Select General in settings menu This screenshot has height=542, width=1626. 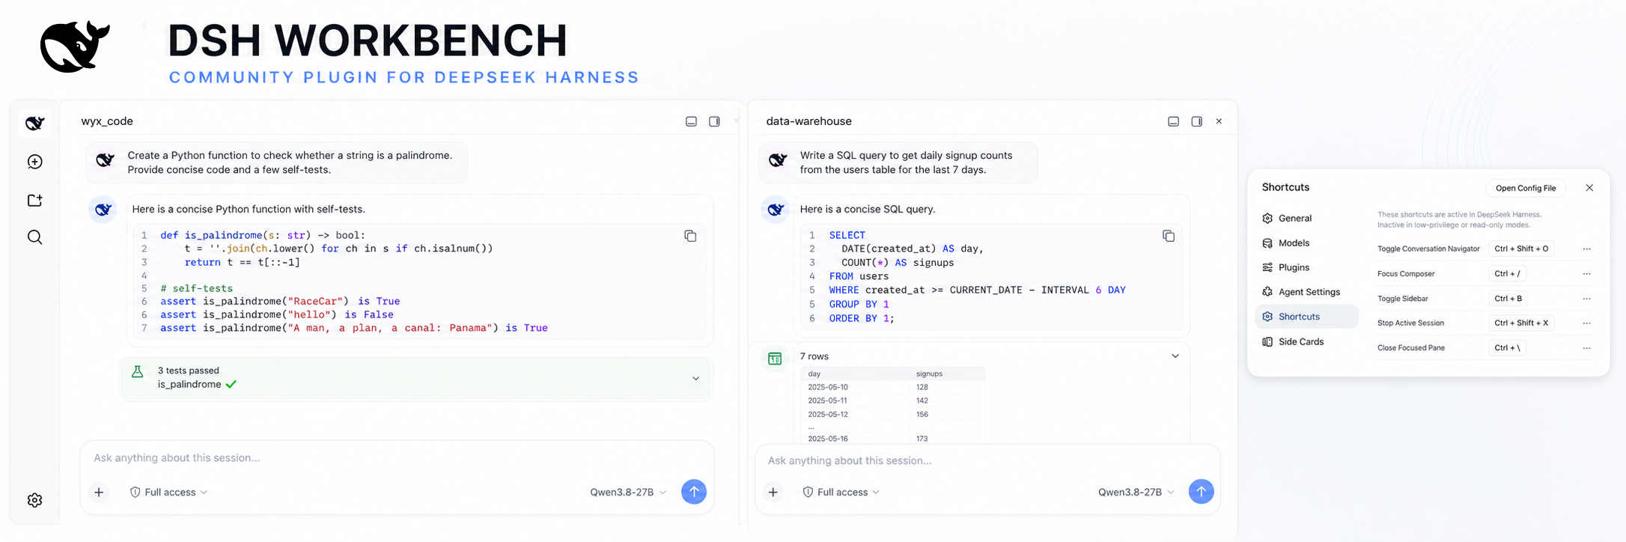pos(1306,219)
